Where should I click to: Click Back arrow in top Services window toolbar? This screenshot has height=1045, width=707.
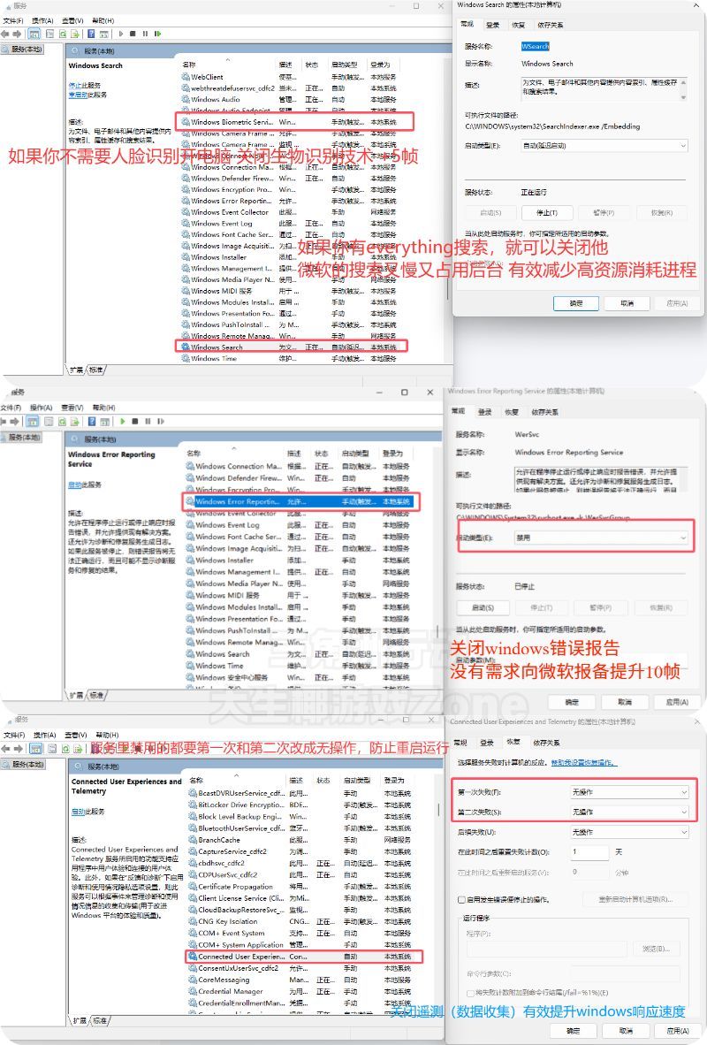(5, 34)
